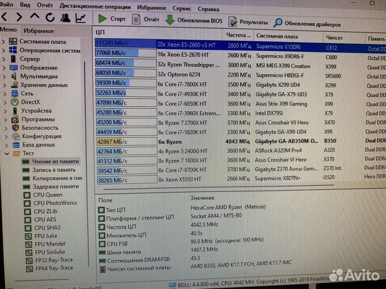
Task: Select Запись в память memory test
Action: tap(54, 170)
